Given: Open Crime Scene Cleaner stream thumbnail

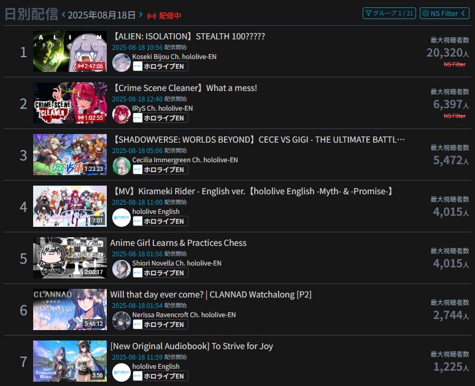Looking at the screenshot, I should pyautogui.click(x=70, y=103).
